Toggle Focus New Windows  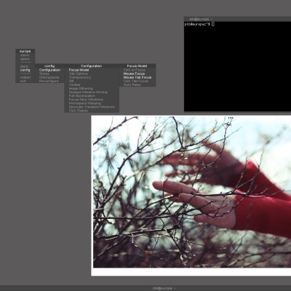(x=92, y=100)
